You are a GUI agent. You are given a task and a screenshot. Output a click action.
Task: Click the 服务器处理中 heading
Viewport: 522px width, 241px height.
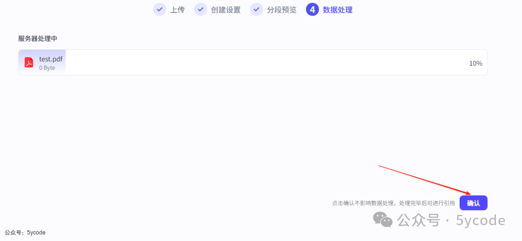click(x=38, y=39)
